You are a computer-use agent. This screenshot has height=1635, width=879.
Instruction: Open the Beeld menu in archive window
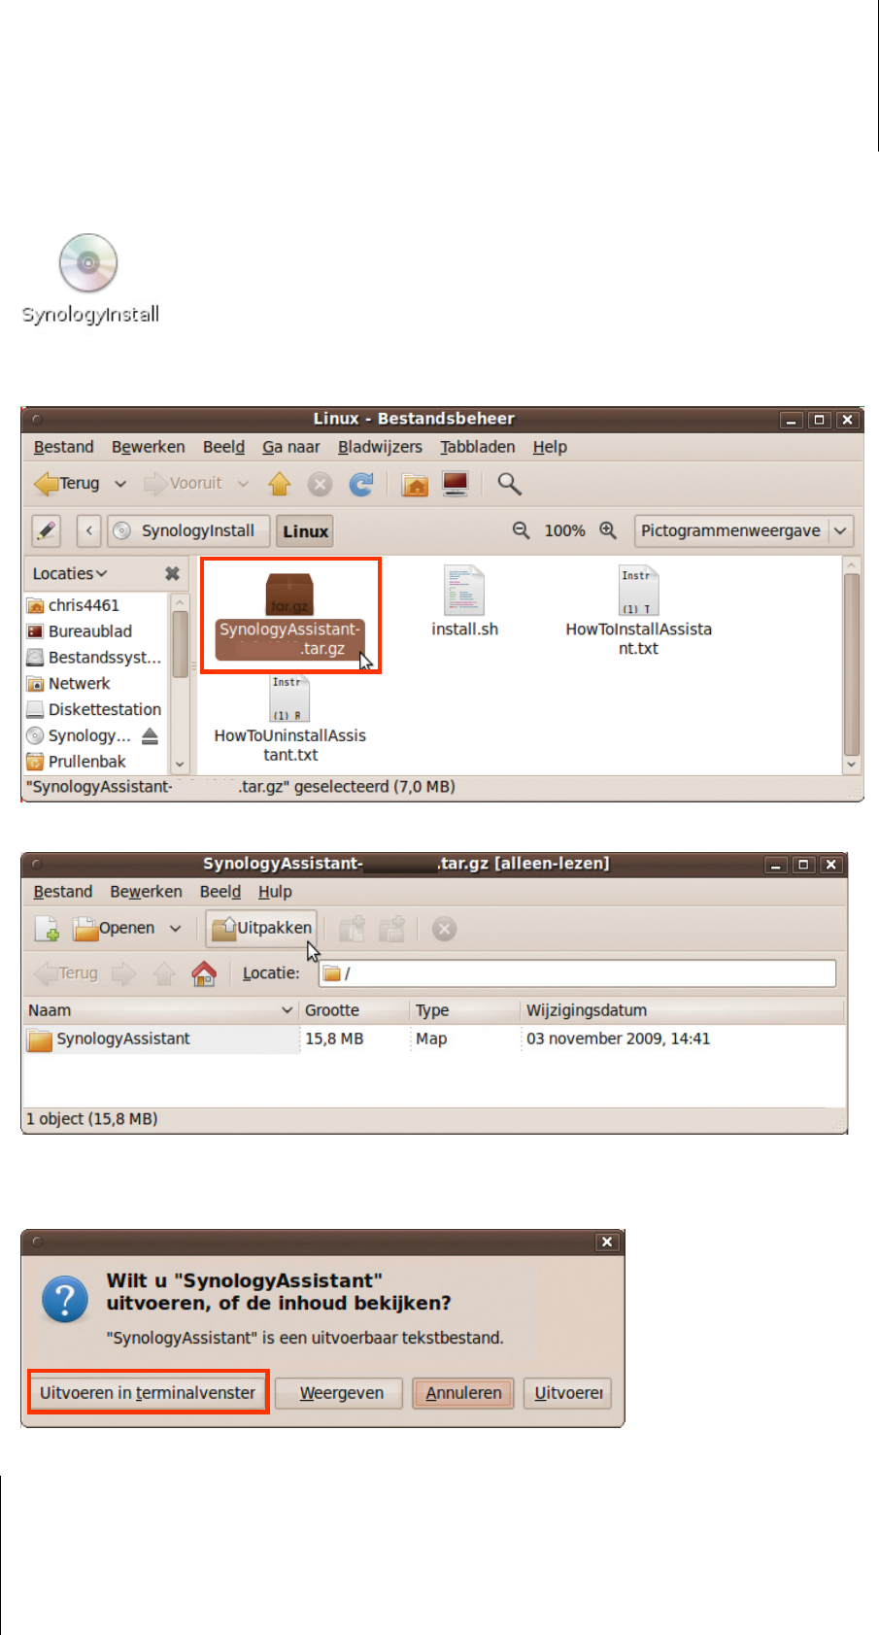pyautogui.click(x=220, y=892)
